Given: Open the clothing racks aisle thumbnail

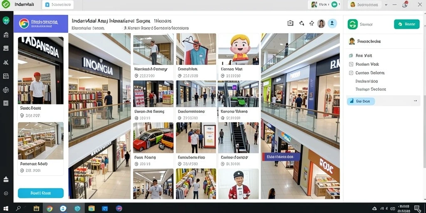Looking at the screenshot, I should 196,184.
